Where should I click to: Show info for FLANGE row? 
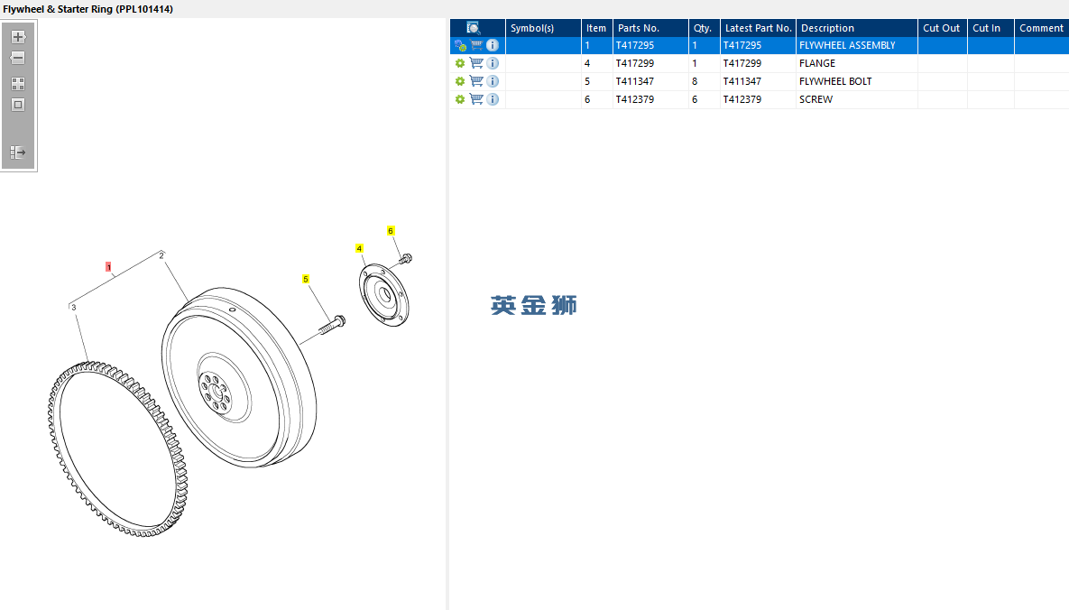(493, 63)
